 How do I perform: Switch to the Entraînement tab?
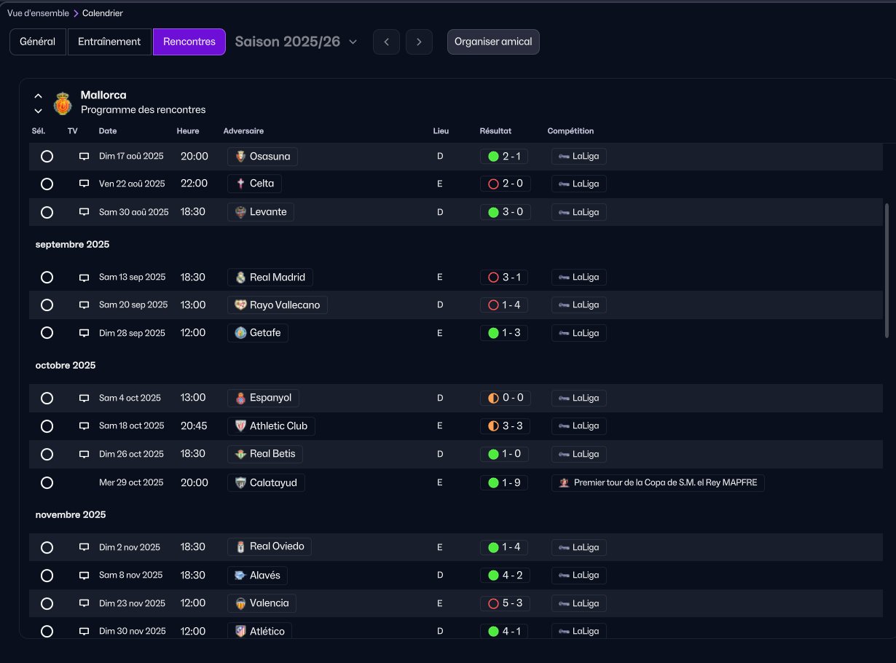coord(109,42)
